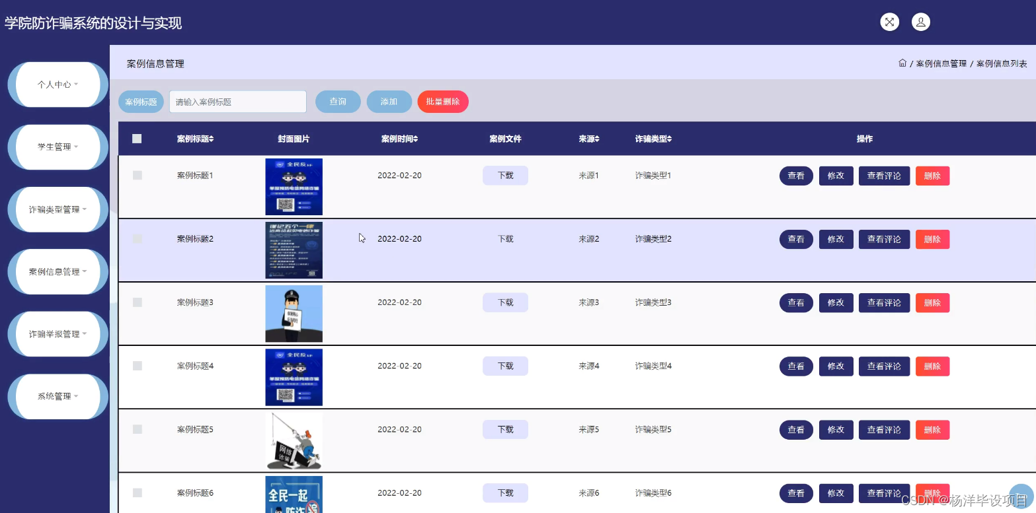The height and width of the screenshot is (513, 1036).
Task: Open the user profile icon top right
Action: (x=921, y=21)
